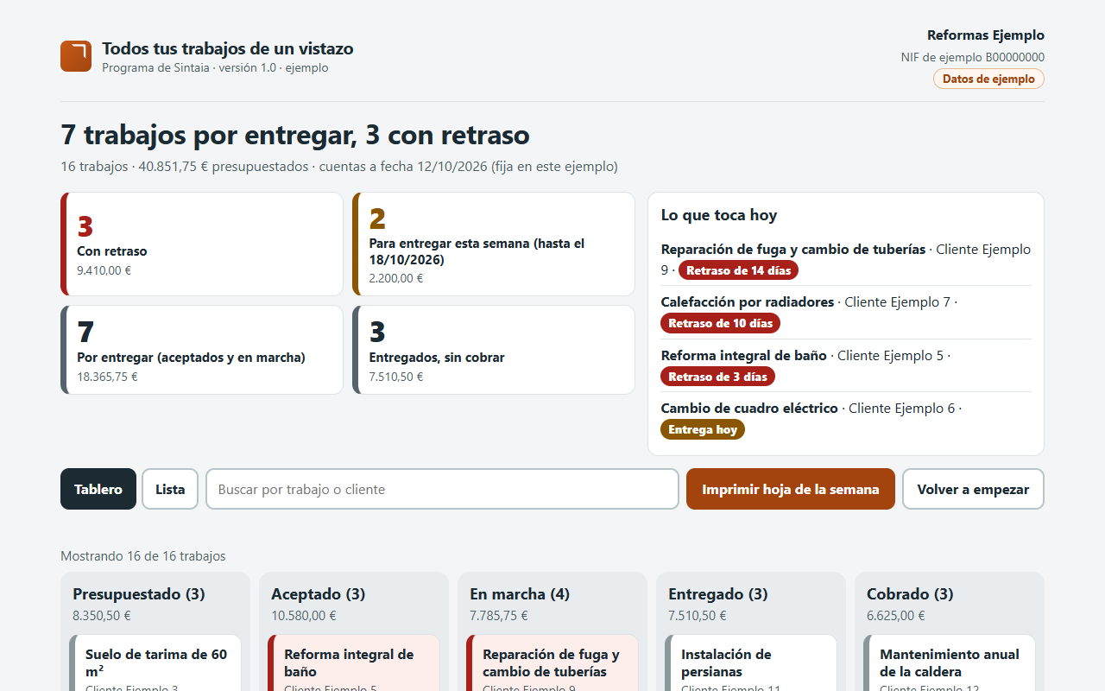Viewport: 1105px width, 691px height.
Task: Open the Con retraso summary card
Action: tap(202, 244)
